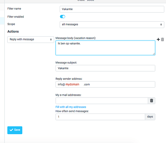Click the empty My e-mail addresses field
Viewport: 166px width, 143px height.
tap(102, 101)
